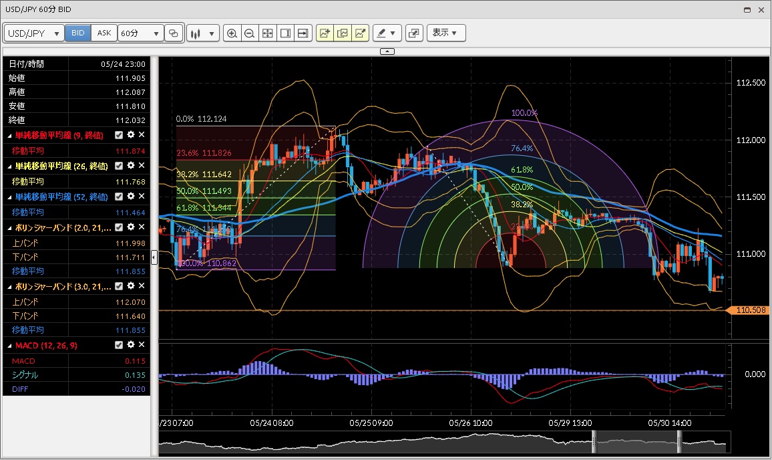
Task: Uncheck the 単純移動平均線 (52, 終値) checkbox
Action: (x=119, y=196)
